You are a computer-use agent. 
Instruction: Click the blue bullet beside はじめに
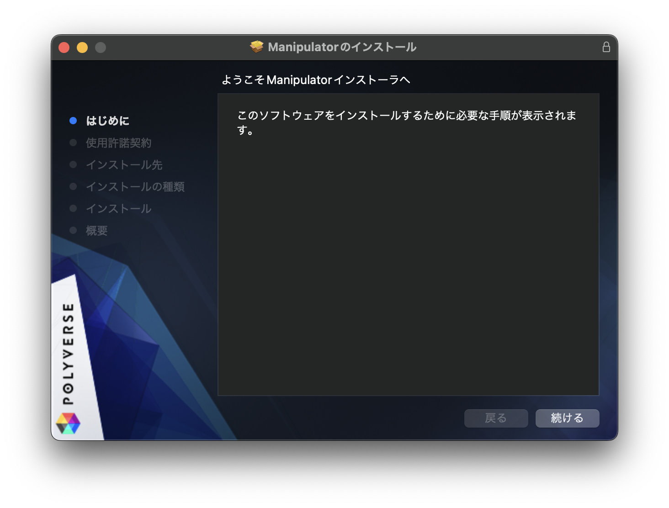tap(73, 121)
